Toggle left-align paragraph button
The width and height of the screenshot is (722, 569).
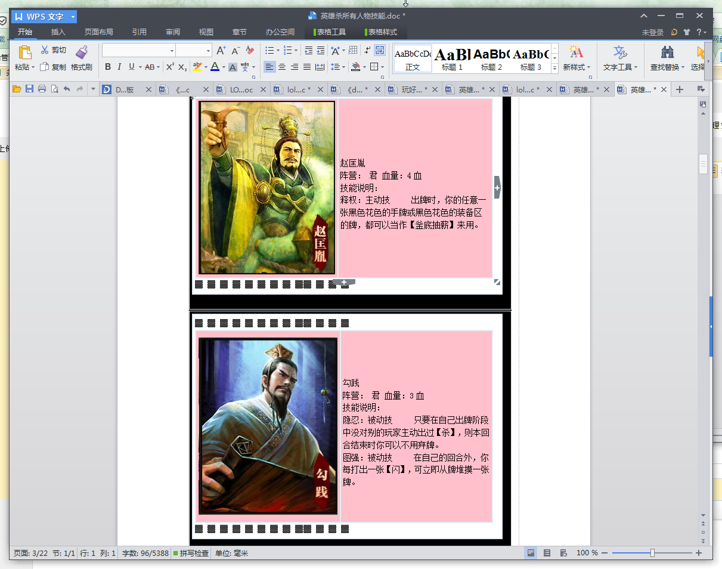pyautogui.click(x=269, y=67)
